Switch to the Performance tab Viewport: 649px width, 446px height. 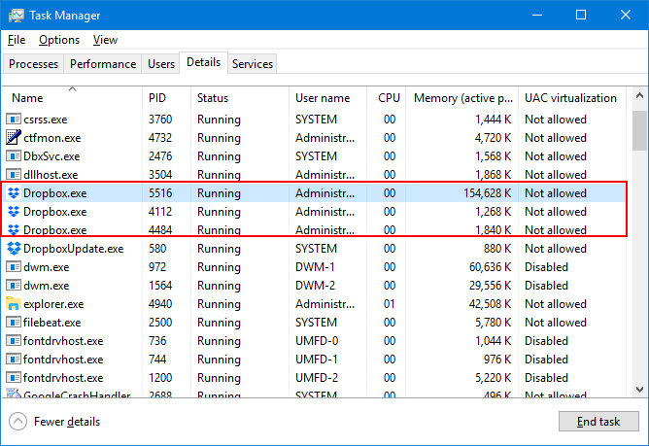click(x=103, y=64)
